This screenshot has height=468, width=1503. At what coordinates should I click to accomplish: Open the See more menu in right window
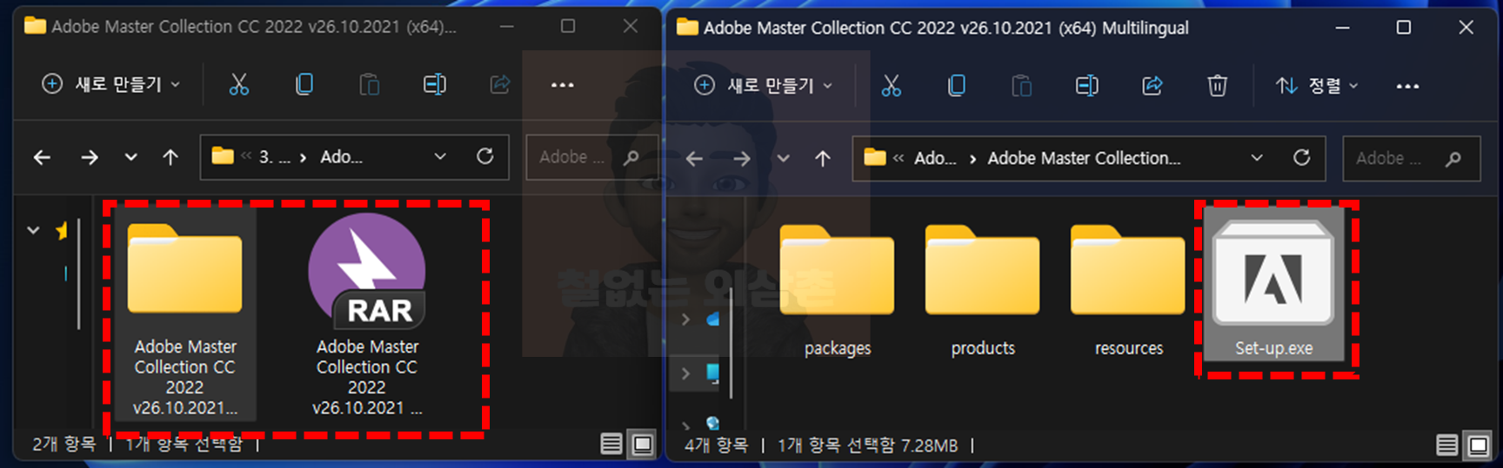tap(1407, 86)
